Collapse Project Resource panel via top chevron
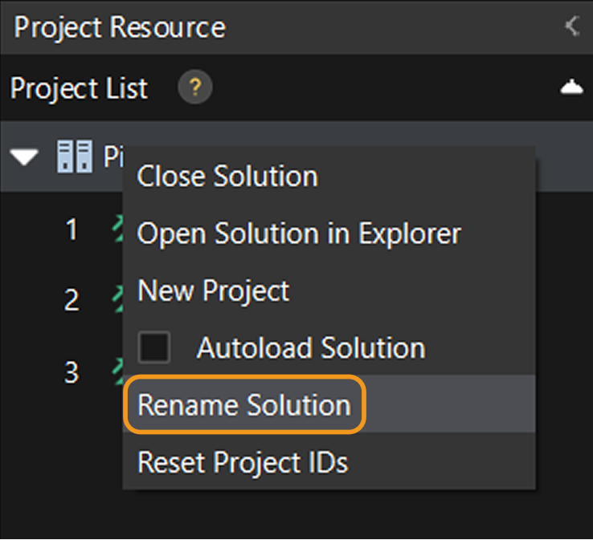 tap(571, 26)
